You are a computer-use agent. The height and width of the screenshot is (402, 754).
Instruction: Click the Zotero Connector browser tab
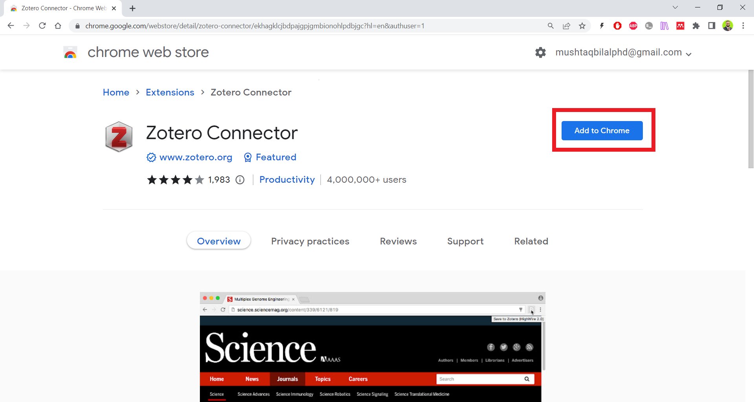(x=63, y=8)
